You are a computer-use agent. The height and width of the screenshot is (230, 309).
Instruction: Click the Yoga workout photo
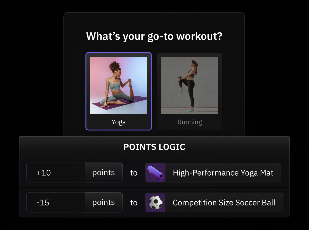point(119,84)
